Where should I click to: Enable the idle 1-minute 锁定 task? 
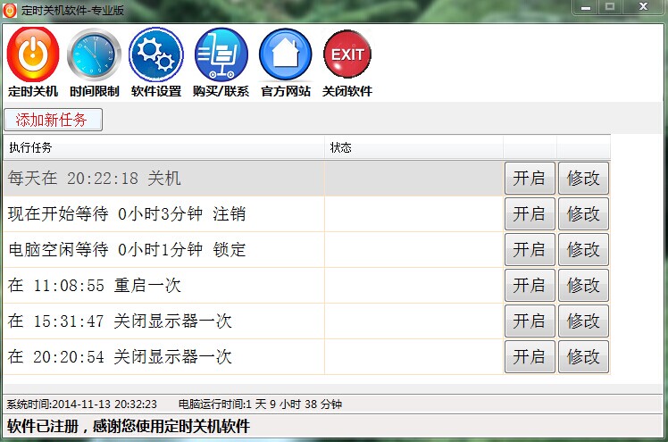tap(530, 250)
